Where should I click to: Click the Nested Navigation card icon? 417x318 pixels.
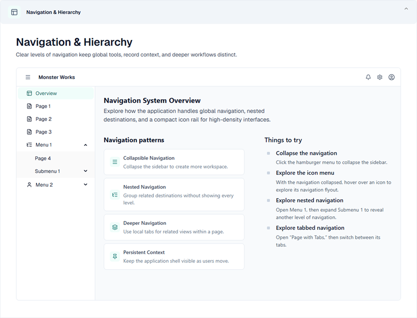pyautogui.click(x=115, y=195)
